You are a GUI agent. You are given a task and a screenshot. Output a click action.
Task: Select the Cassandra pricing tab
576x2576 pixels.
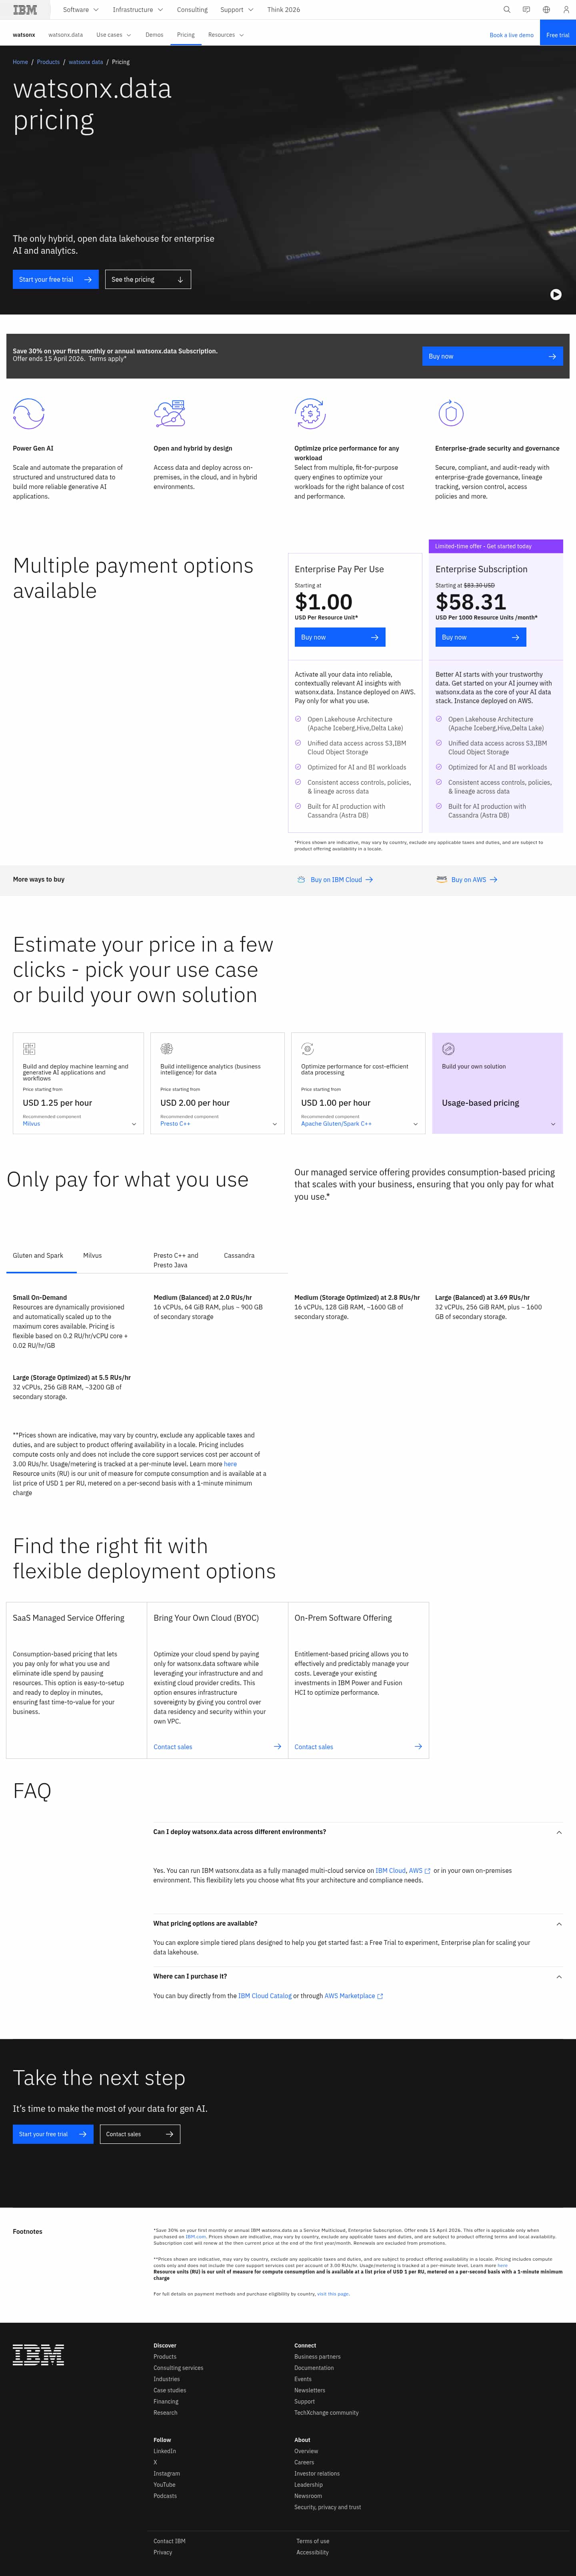tap(239, 1255)
